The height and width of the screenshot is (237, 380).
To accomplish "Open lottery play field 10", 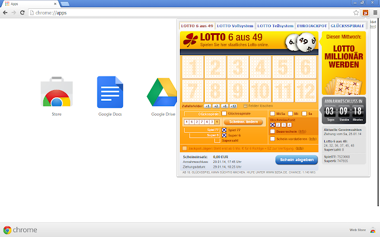I will tap(260, 91).
